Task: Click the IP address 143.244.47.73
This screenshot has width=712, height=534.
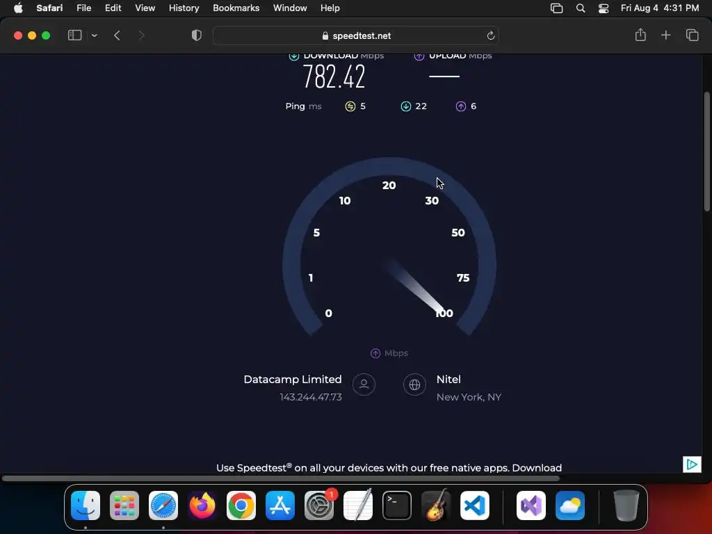Action: pos(311,397)
